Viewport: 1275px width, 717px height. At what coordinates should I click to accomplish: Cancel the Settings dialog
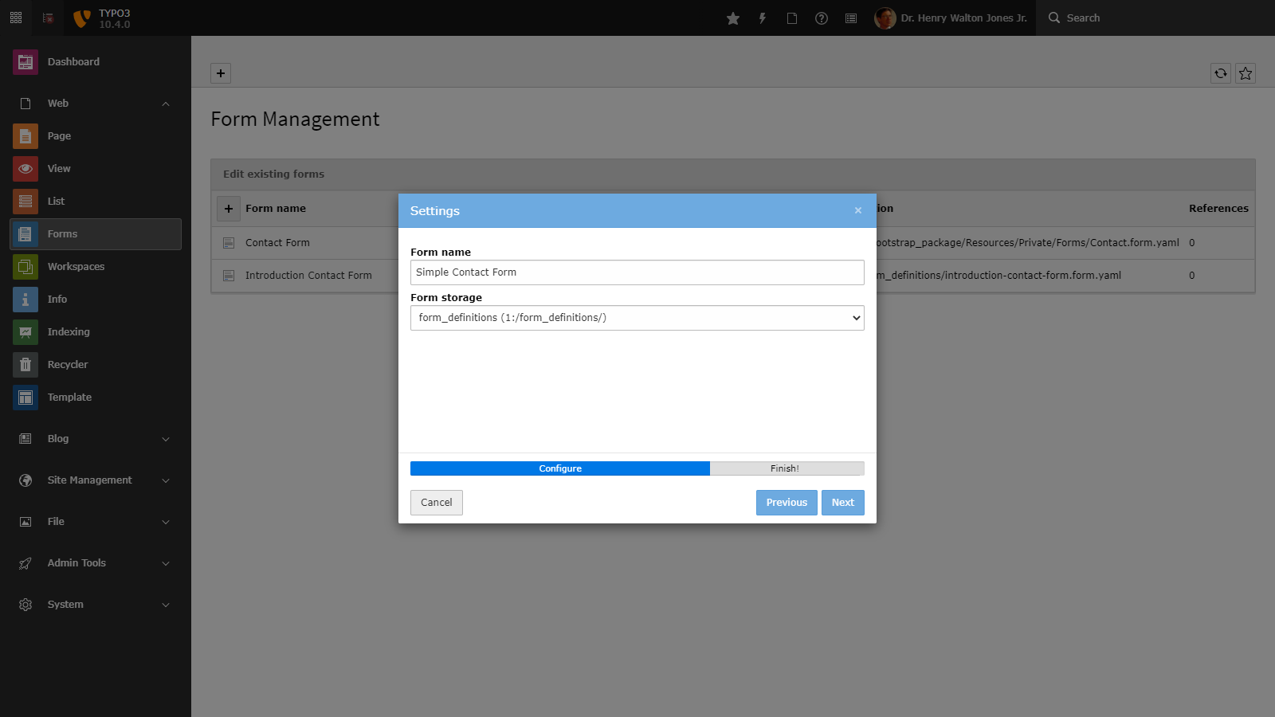436,502
